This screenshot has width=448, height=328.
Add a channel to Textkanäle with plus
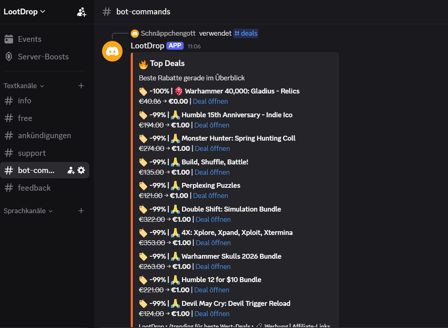[x=81, y=86]
